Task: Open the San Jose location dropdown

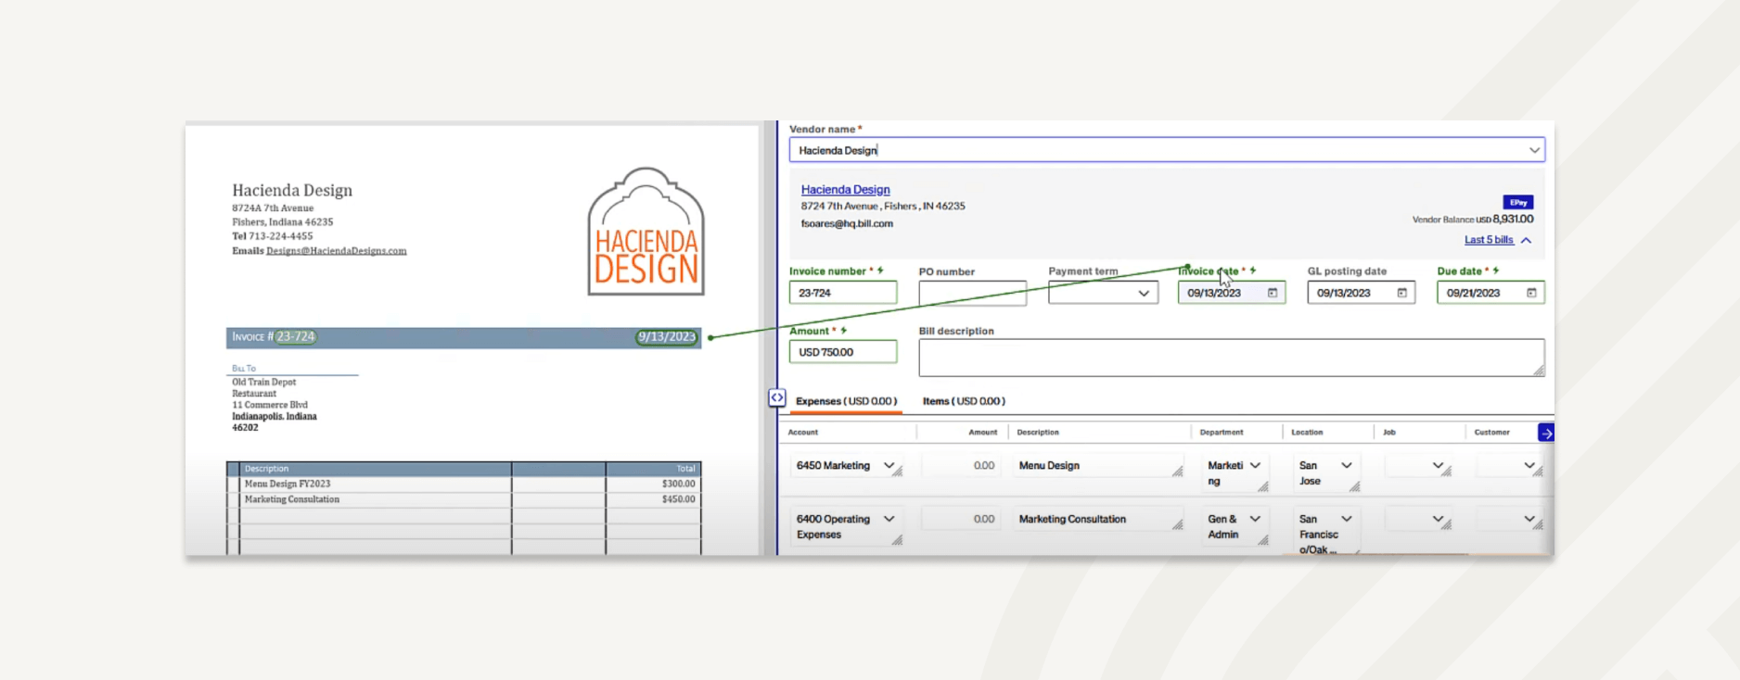Action: [1347, 465]
